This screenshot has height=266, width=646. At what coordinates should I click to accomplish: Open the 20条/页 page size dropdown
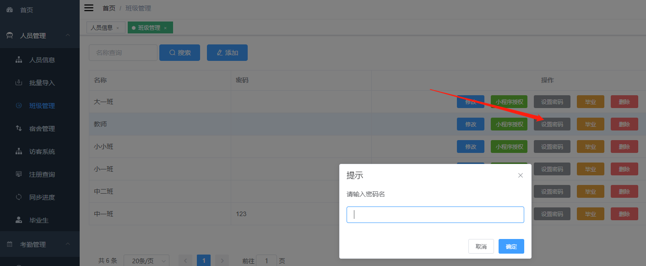click(147, 261)
